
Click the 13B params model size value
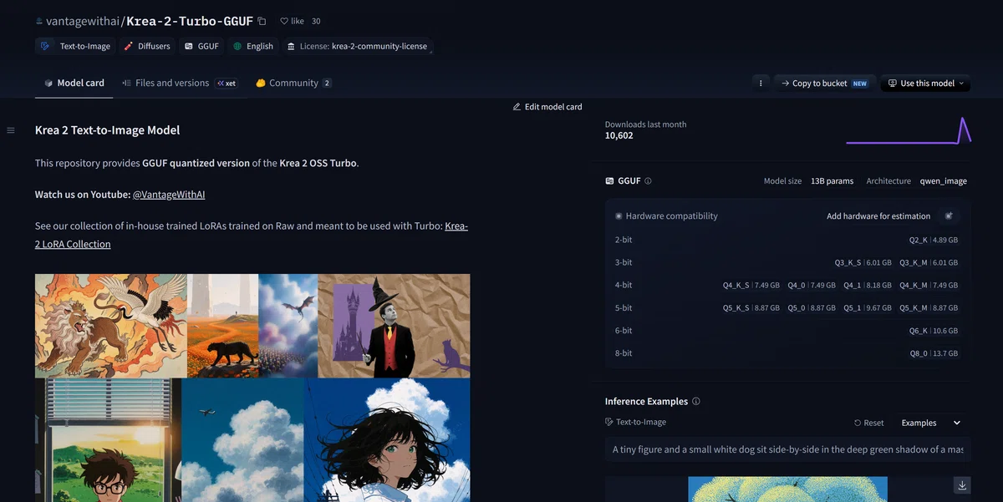click(x=832, y=181)
